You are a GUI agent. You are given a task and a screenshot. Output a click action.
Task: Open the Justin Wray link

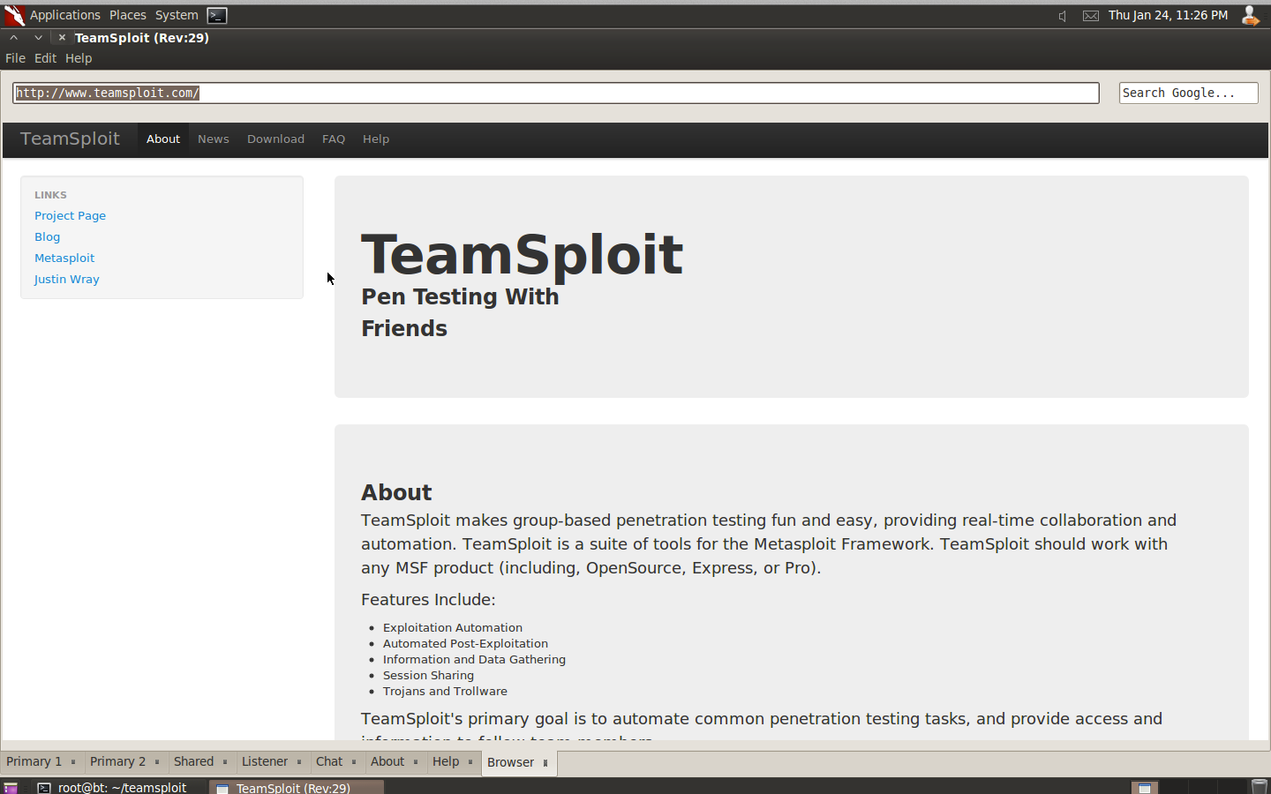(67, 279)
